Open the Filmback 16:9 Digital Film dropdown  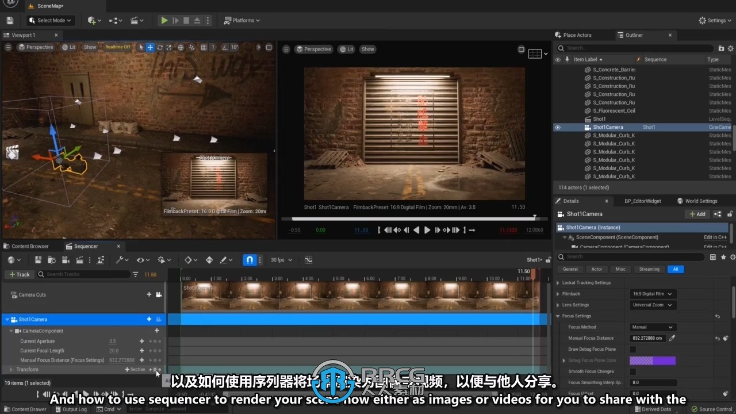(x=653, y=294)
